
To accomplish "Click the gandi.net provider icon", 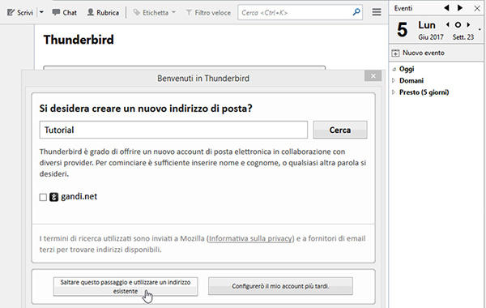I will (54, 197).
